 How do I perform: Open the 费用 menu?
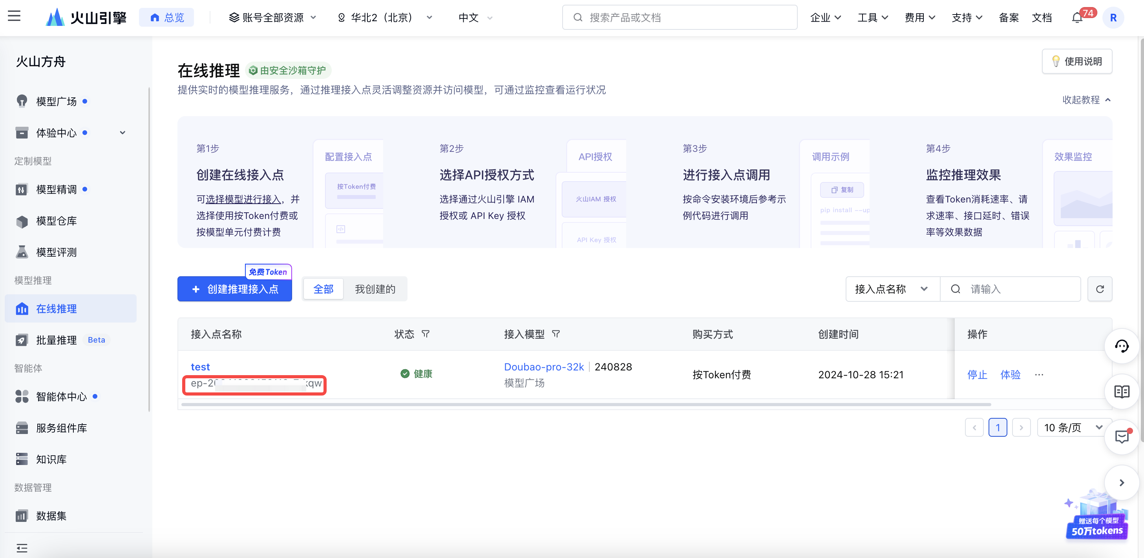920,18
